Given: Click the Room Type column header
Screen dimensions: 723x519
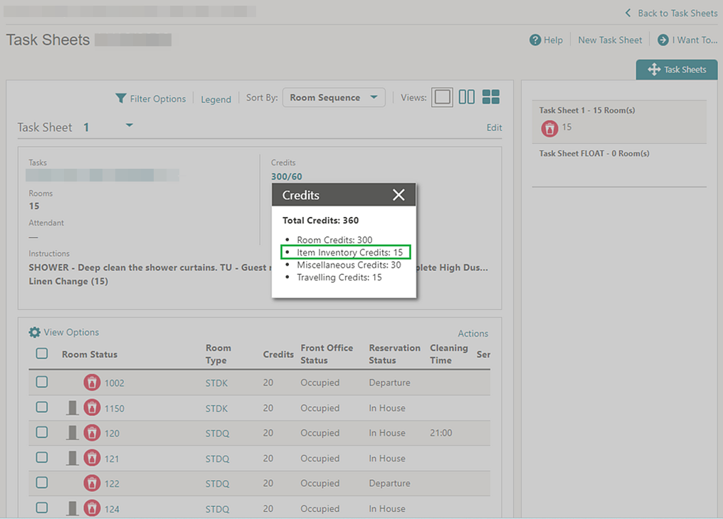Looking at the screenshot, I should tap(218, 354).
